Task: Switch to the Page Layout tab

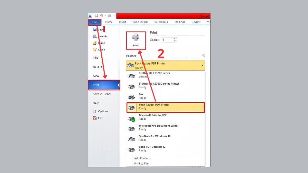Action: 140,22
